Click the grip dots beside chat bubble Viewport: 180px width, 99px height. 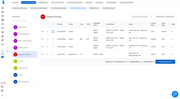pyautogui.click(x=171, y=94)
